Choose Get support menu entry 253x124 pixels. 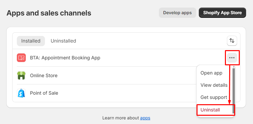click(x=214, y=97)
